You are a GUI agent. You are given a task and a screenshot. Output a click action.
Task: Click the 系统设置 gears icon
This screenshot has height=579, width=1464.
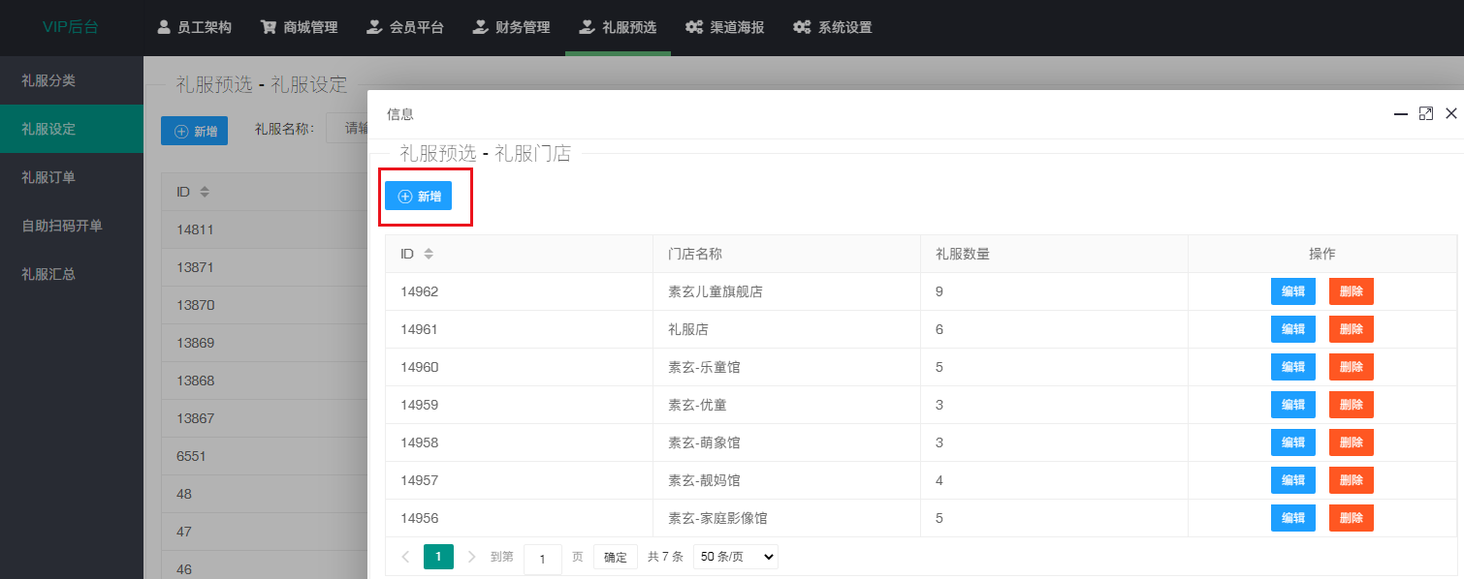pyautogui.click(x=802, y=27)
